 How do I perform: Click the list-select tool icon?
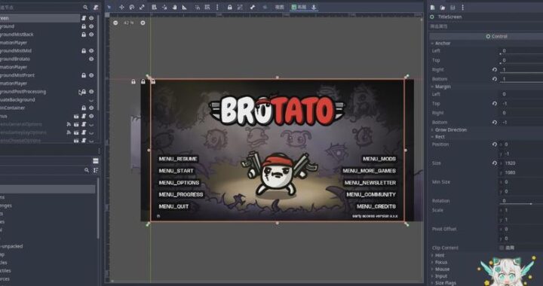pos(154,7)
